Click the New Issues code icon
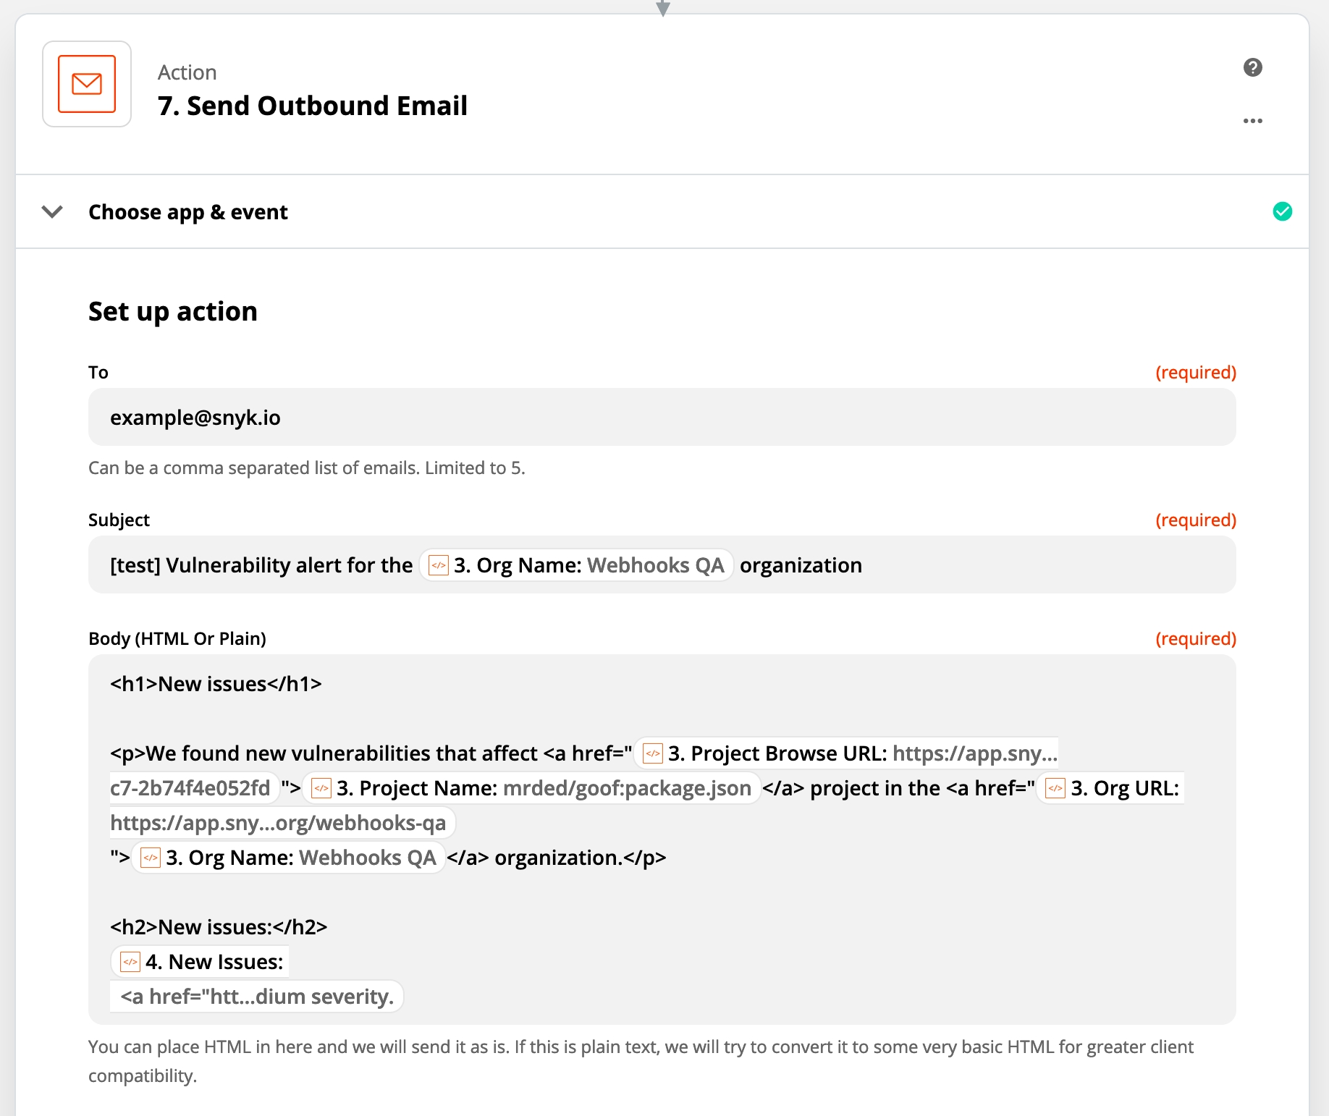Viewport: 1329px width, 1116px height. [130, 962]
